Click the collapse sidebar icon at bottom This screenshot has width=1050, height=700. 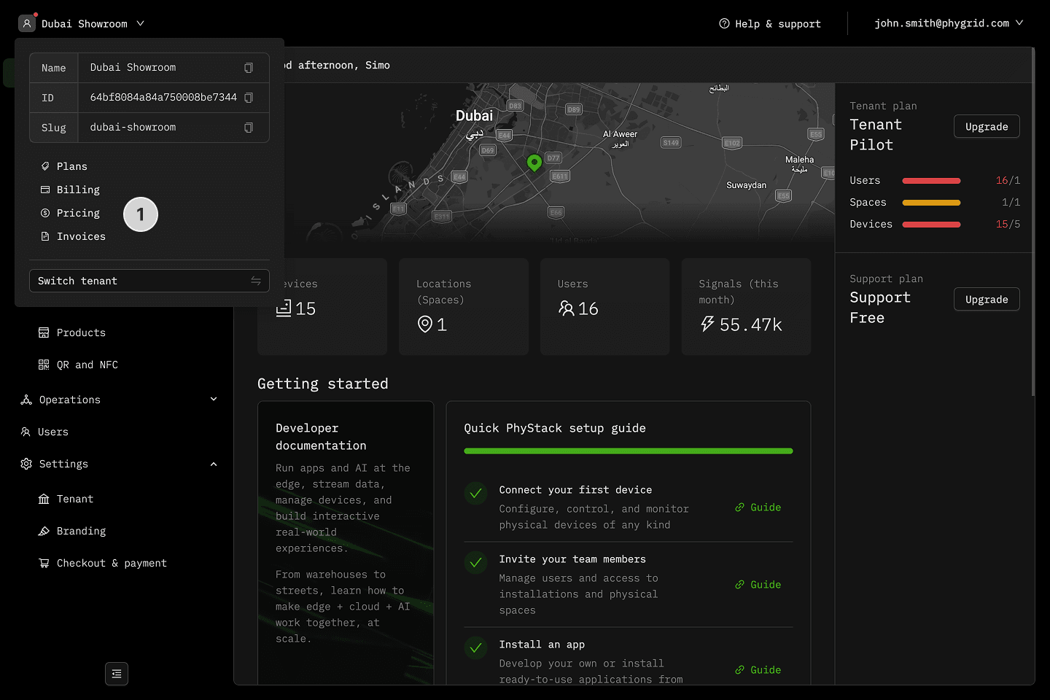(117, 674)
